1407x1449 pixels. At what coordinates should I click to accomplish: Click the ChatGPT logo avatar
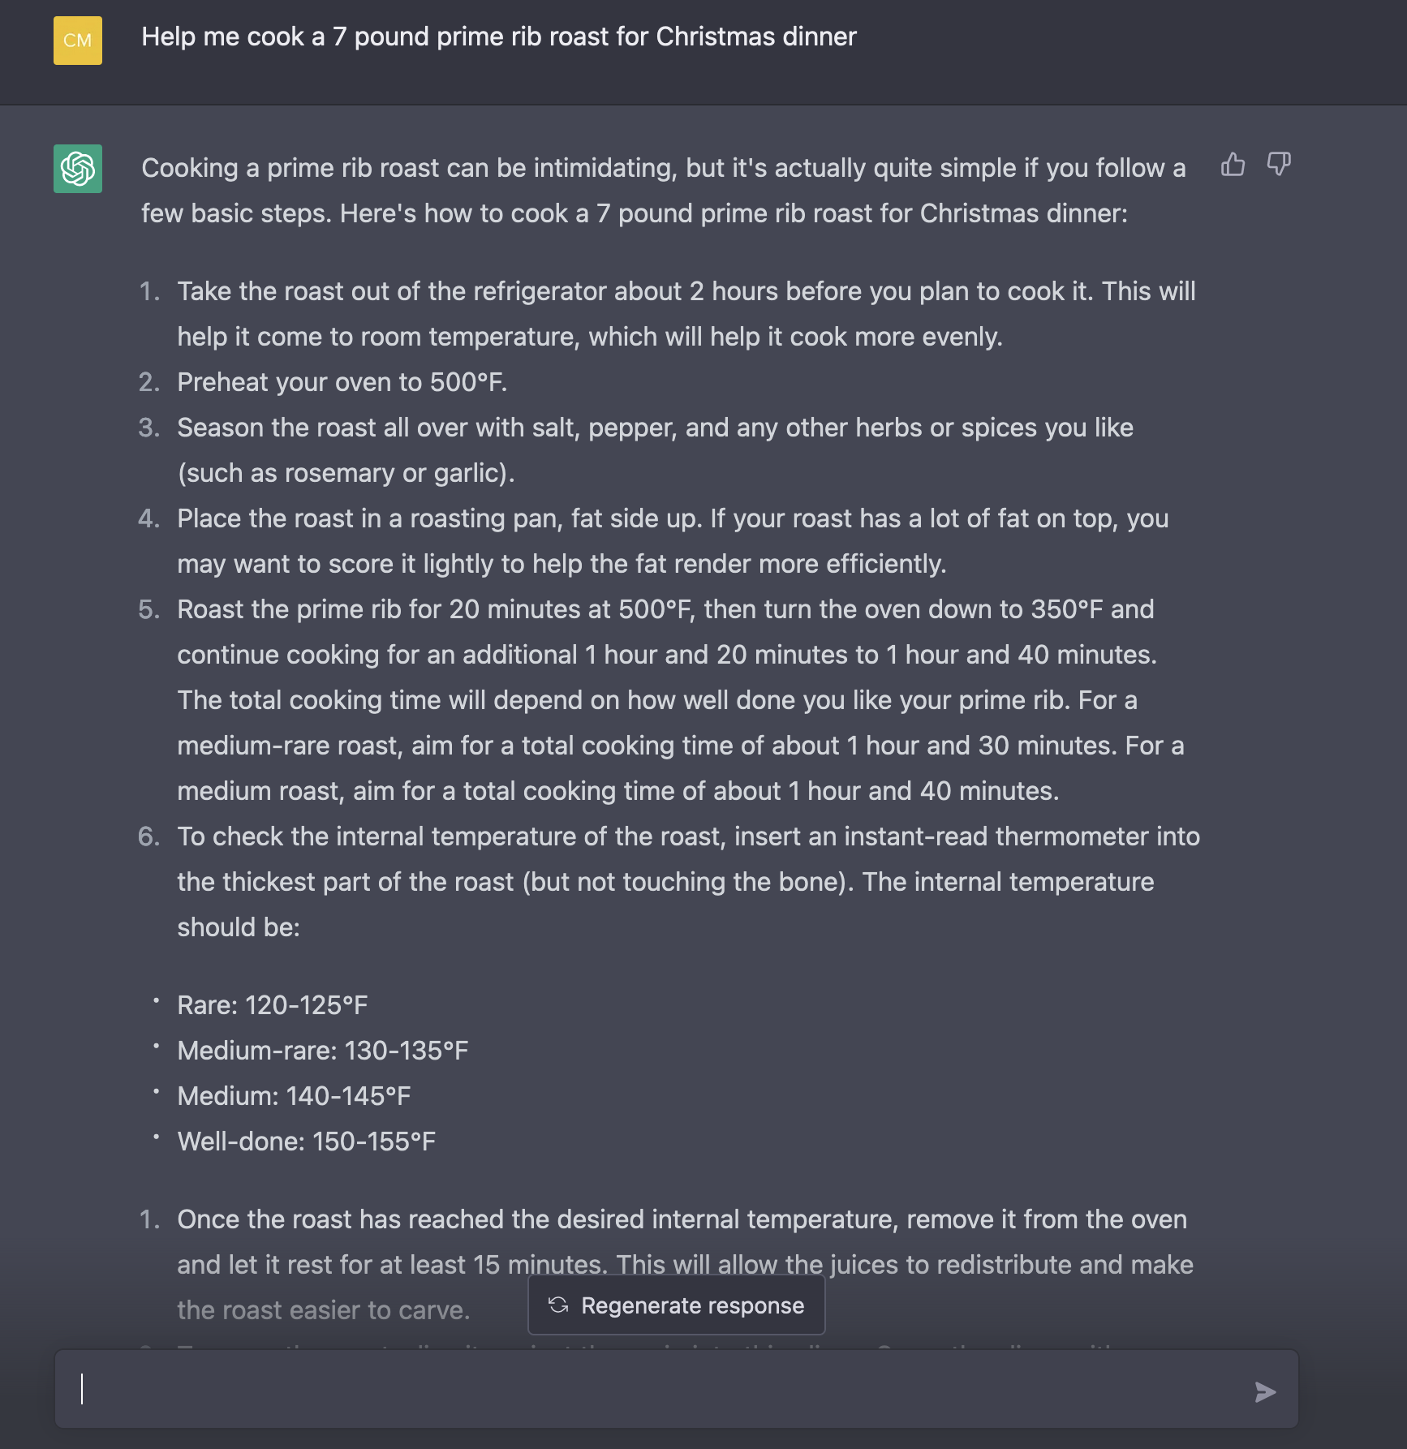tap(78, 169)
